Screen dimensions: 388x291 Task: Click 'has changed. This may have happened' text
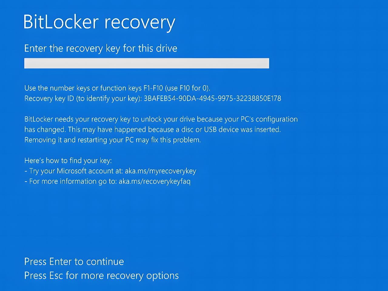click(x=83, y=129)
